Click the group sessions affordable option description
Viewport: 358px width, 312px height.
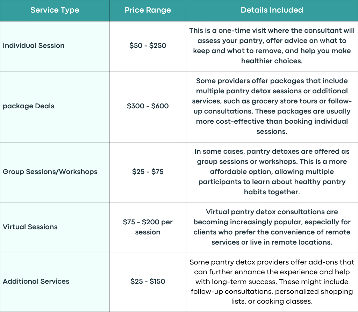pos(272,172)
